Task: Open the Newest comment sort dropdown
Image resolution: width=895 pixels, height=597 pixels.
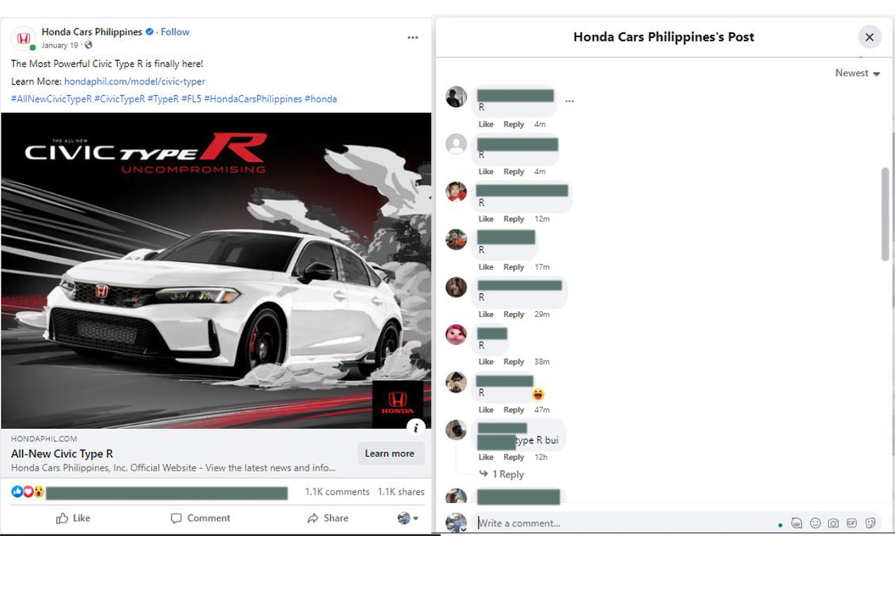Action: [857, 73]
